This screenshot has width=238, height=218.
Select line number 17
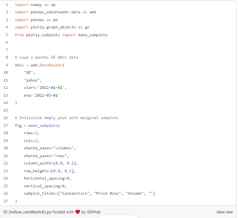[5, 125]
